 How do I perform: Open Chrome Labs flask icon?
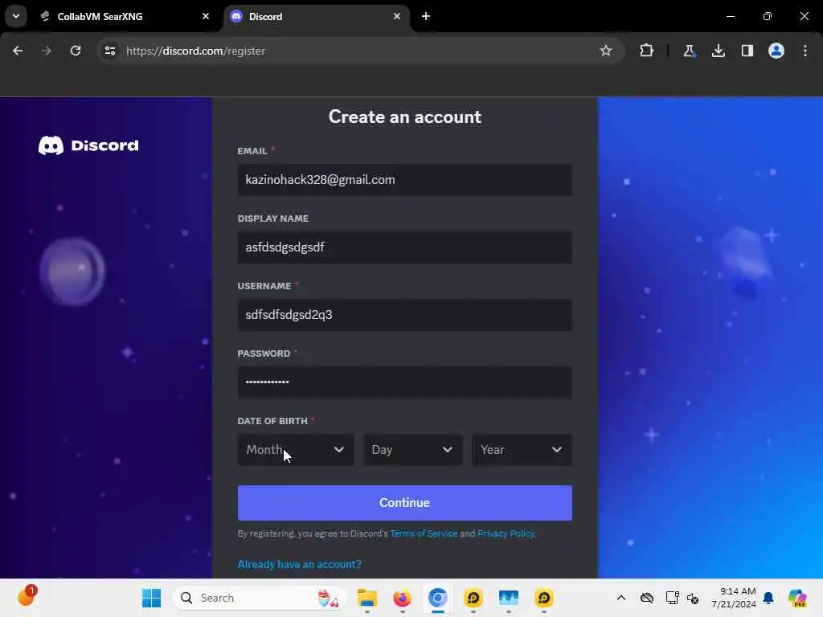pos(689,51)
